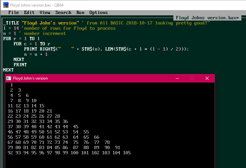246x168 pixels.
Task: Click the number 105 in program output
Action: [127, 153]
